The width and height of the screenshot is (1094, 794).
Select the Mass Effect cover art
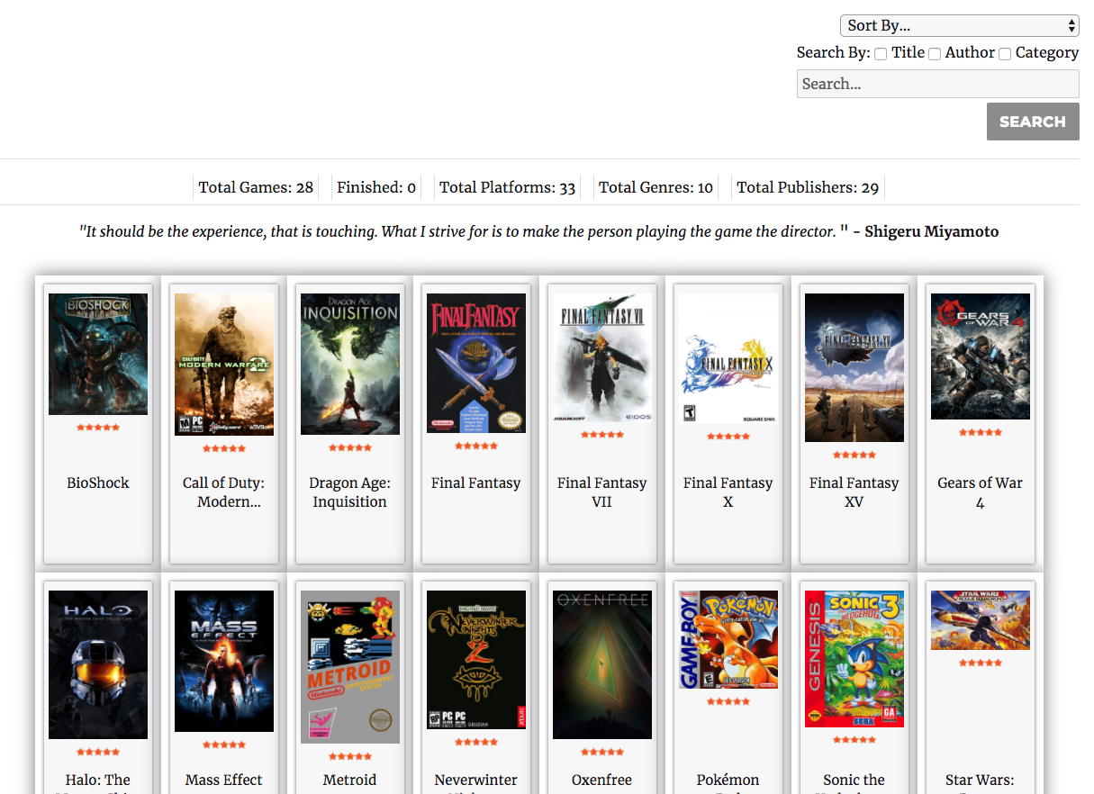(224, 661)
